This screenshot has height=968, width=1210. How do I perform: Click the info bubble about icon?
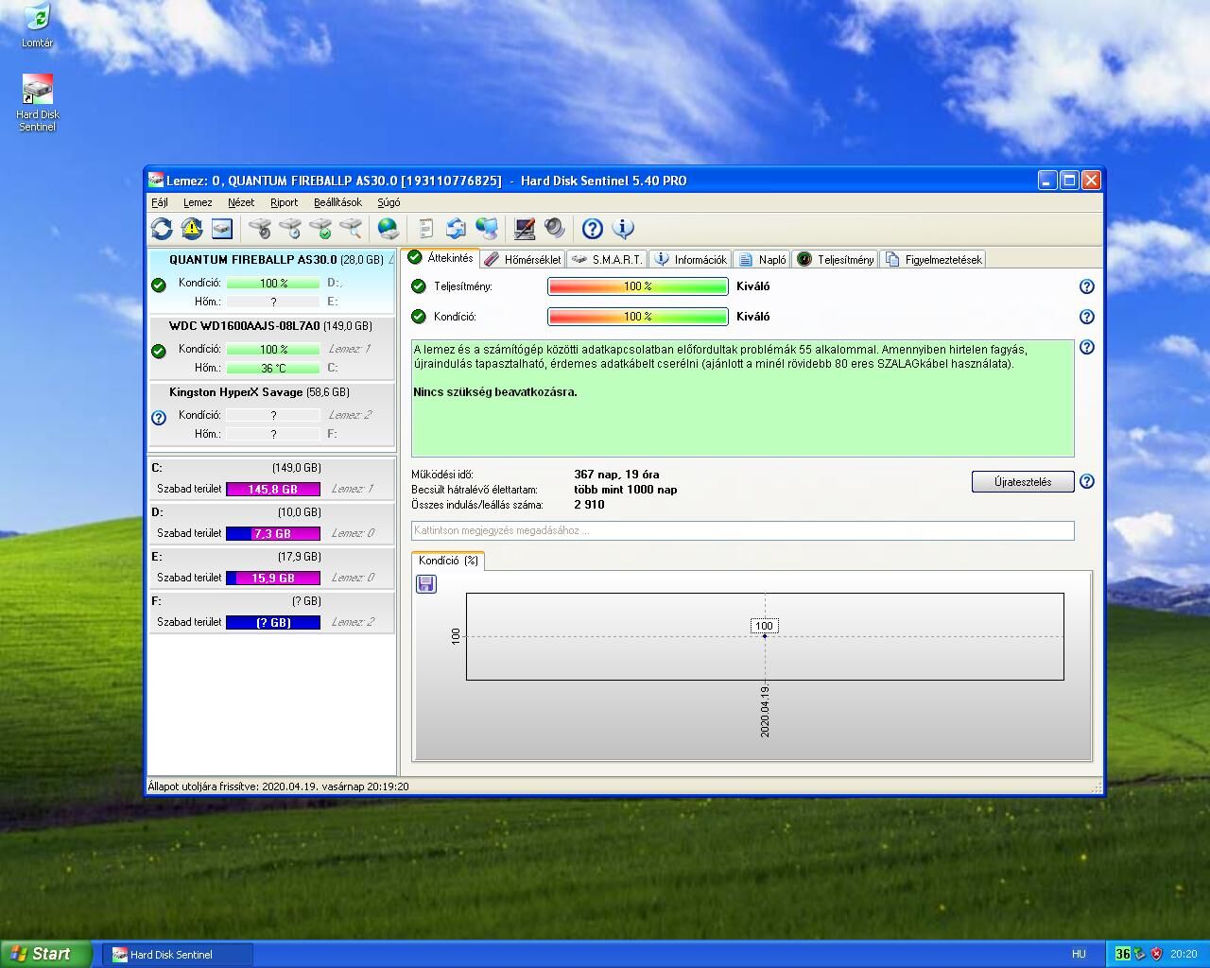point(623,229)
